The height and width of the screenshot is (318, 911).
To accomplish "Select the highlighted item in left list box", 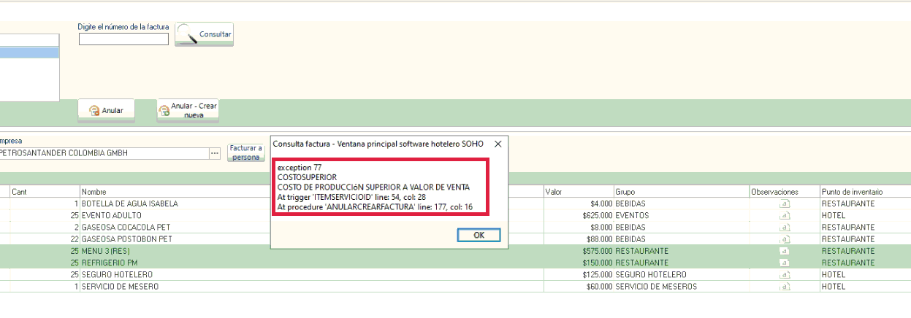I will click(x=29, y=53).
